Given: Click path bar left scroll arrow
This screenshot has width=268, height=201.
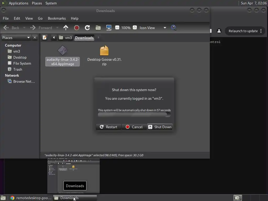Looking at the screenshot, I should [x=54, y=37].
